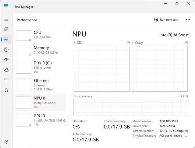
Task: Select Disk 0 (C:) entry
Action: tap(40, 67)
